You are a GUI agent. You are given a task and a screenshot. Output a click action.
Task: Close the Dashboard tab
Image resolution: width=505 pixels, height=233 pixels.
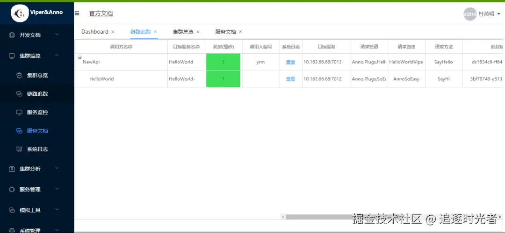coord(113,32)
